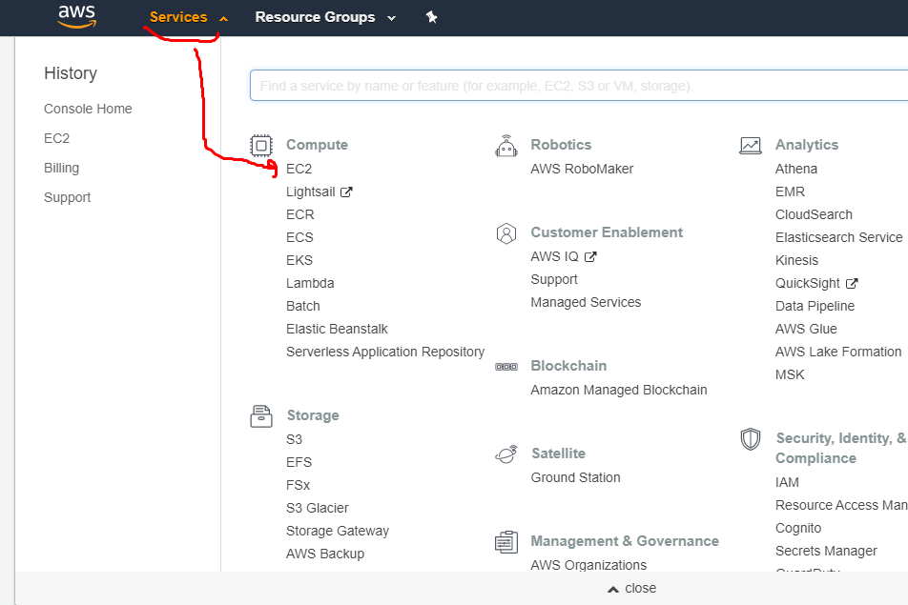The height and width of the screenshot is (605, 908).
Task: Click the Storage category drive icon
Action: [x=261, y=415]
